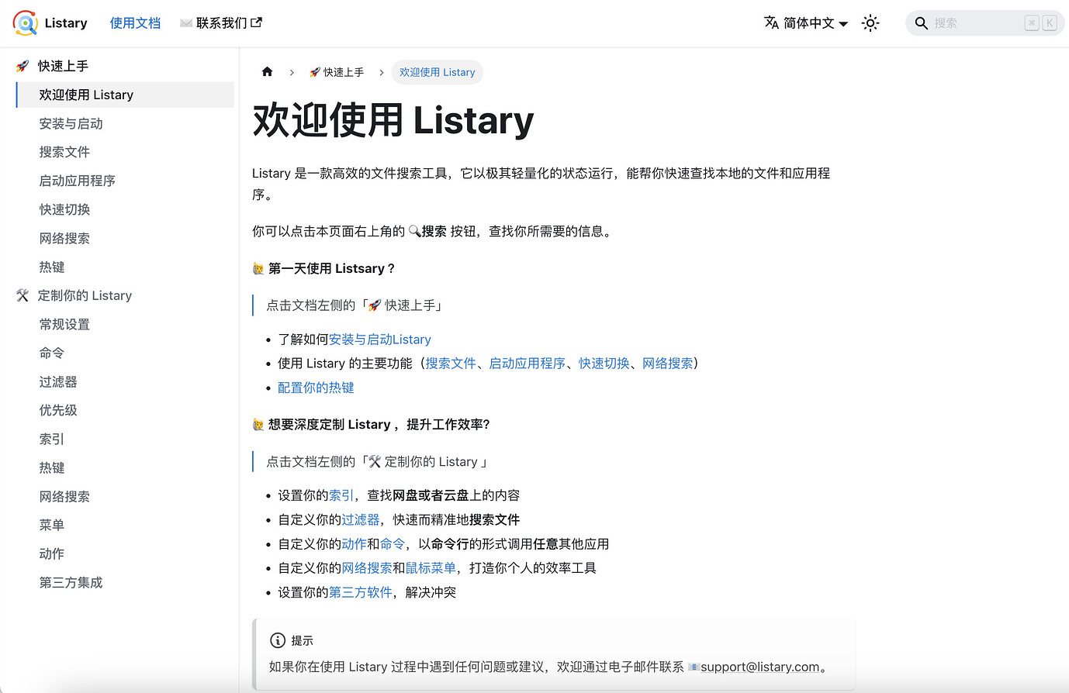Open the 安装与启动Listary link

(x=380, y=339)
